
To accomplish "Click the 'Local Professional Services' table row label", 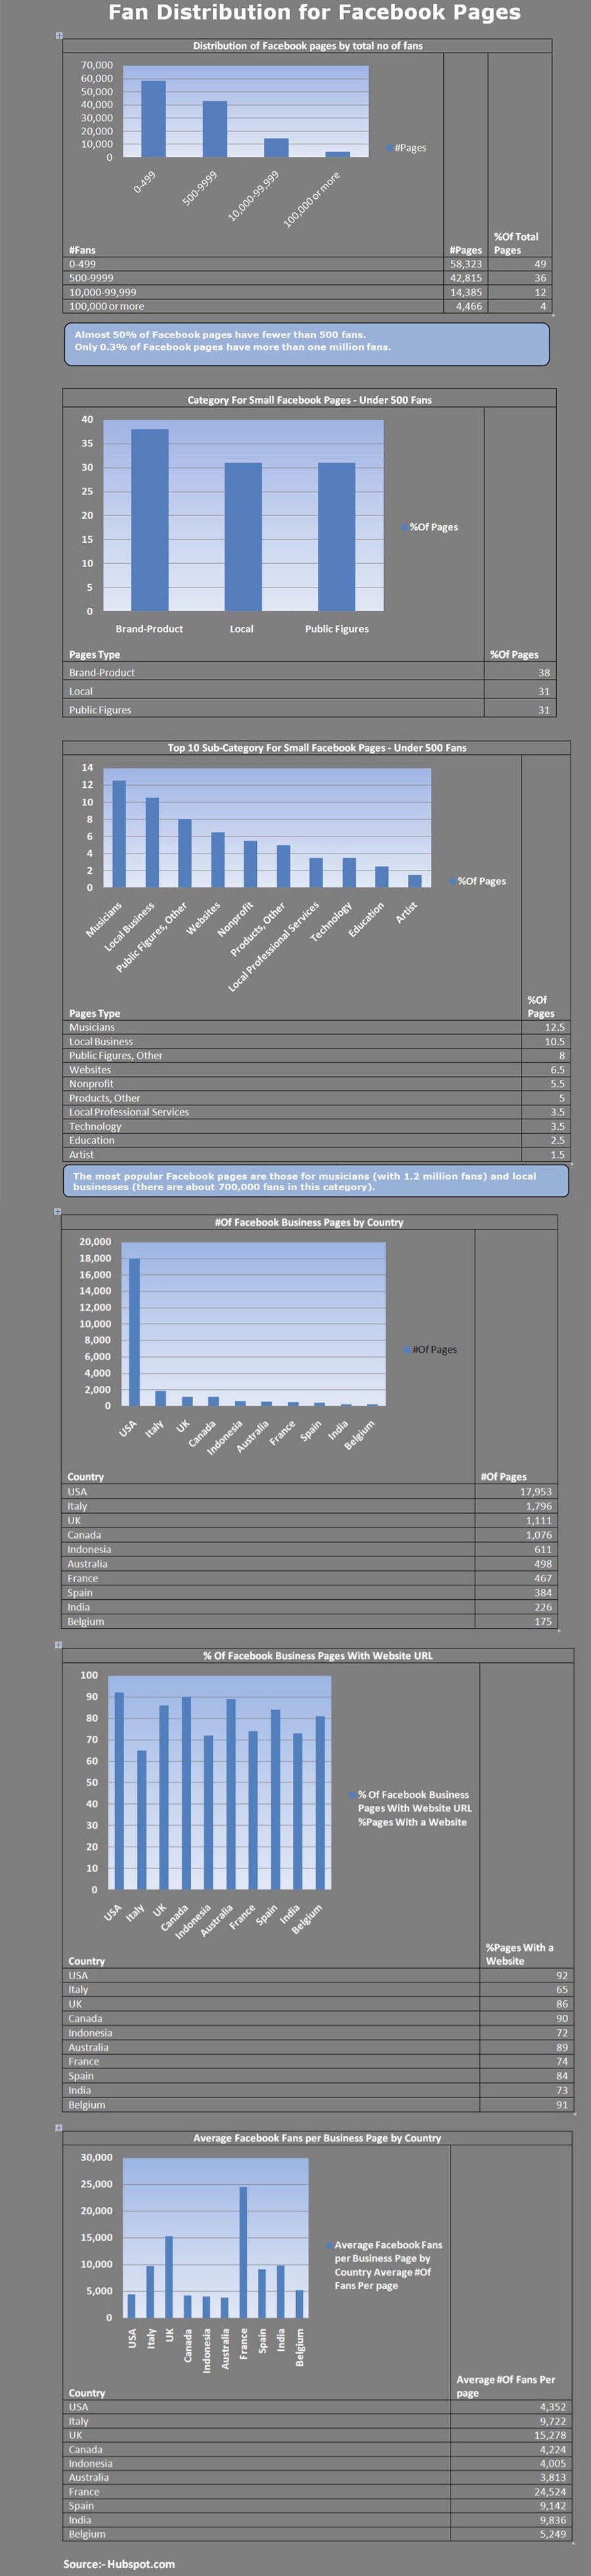I will 129,1112.
